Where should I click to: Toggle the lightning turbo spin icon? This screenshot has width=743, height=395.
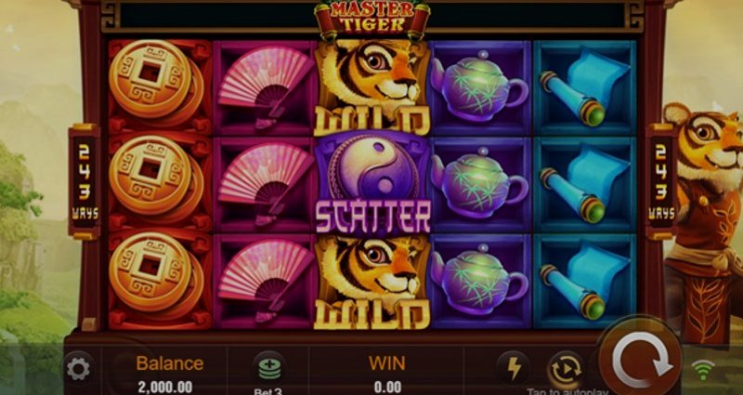514,367
